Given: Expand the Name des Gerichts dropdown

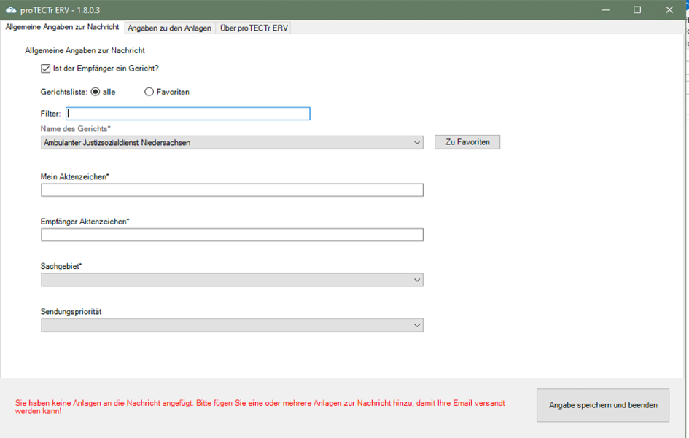Looking at the screenshot, I should click(232, 143).
